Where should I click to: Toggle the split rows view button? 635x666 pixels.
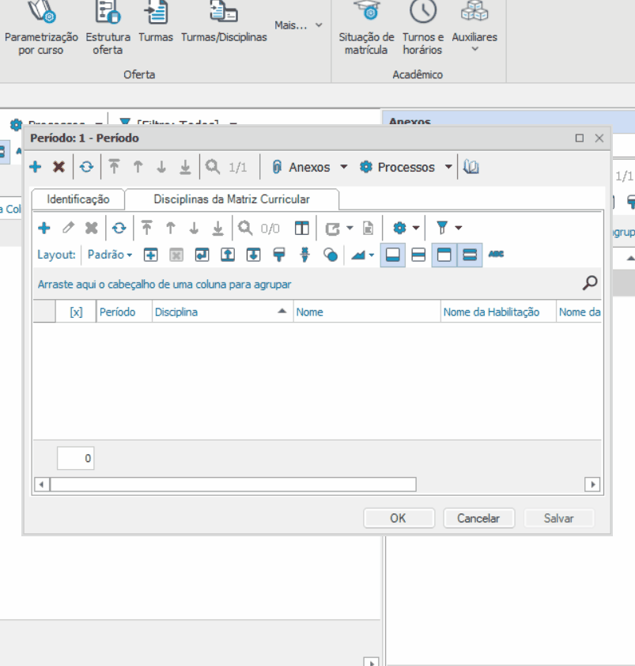click(x=418, y=255)
